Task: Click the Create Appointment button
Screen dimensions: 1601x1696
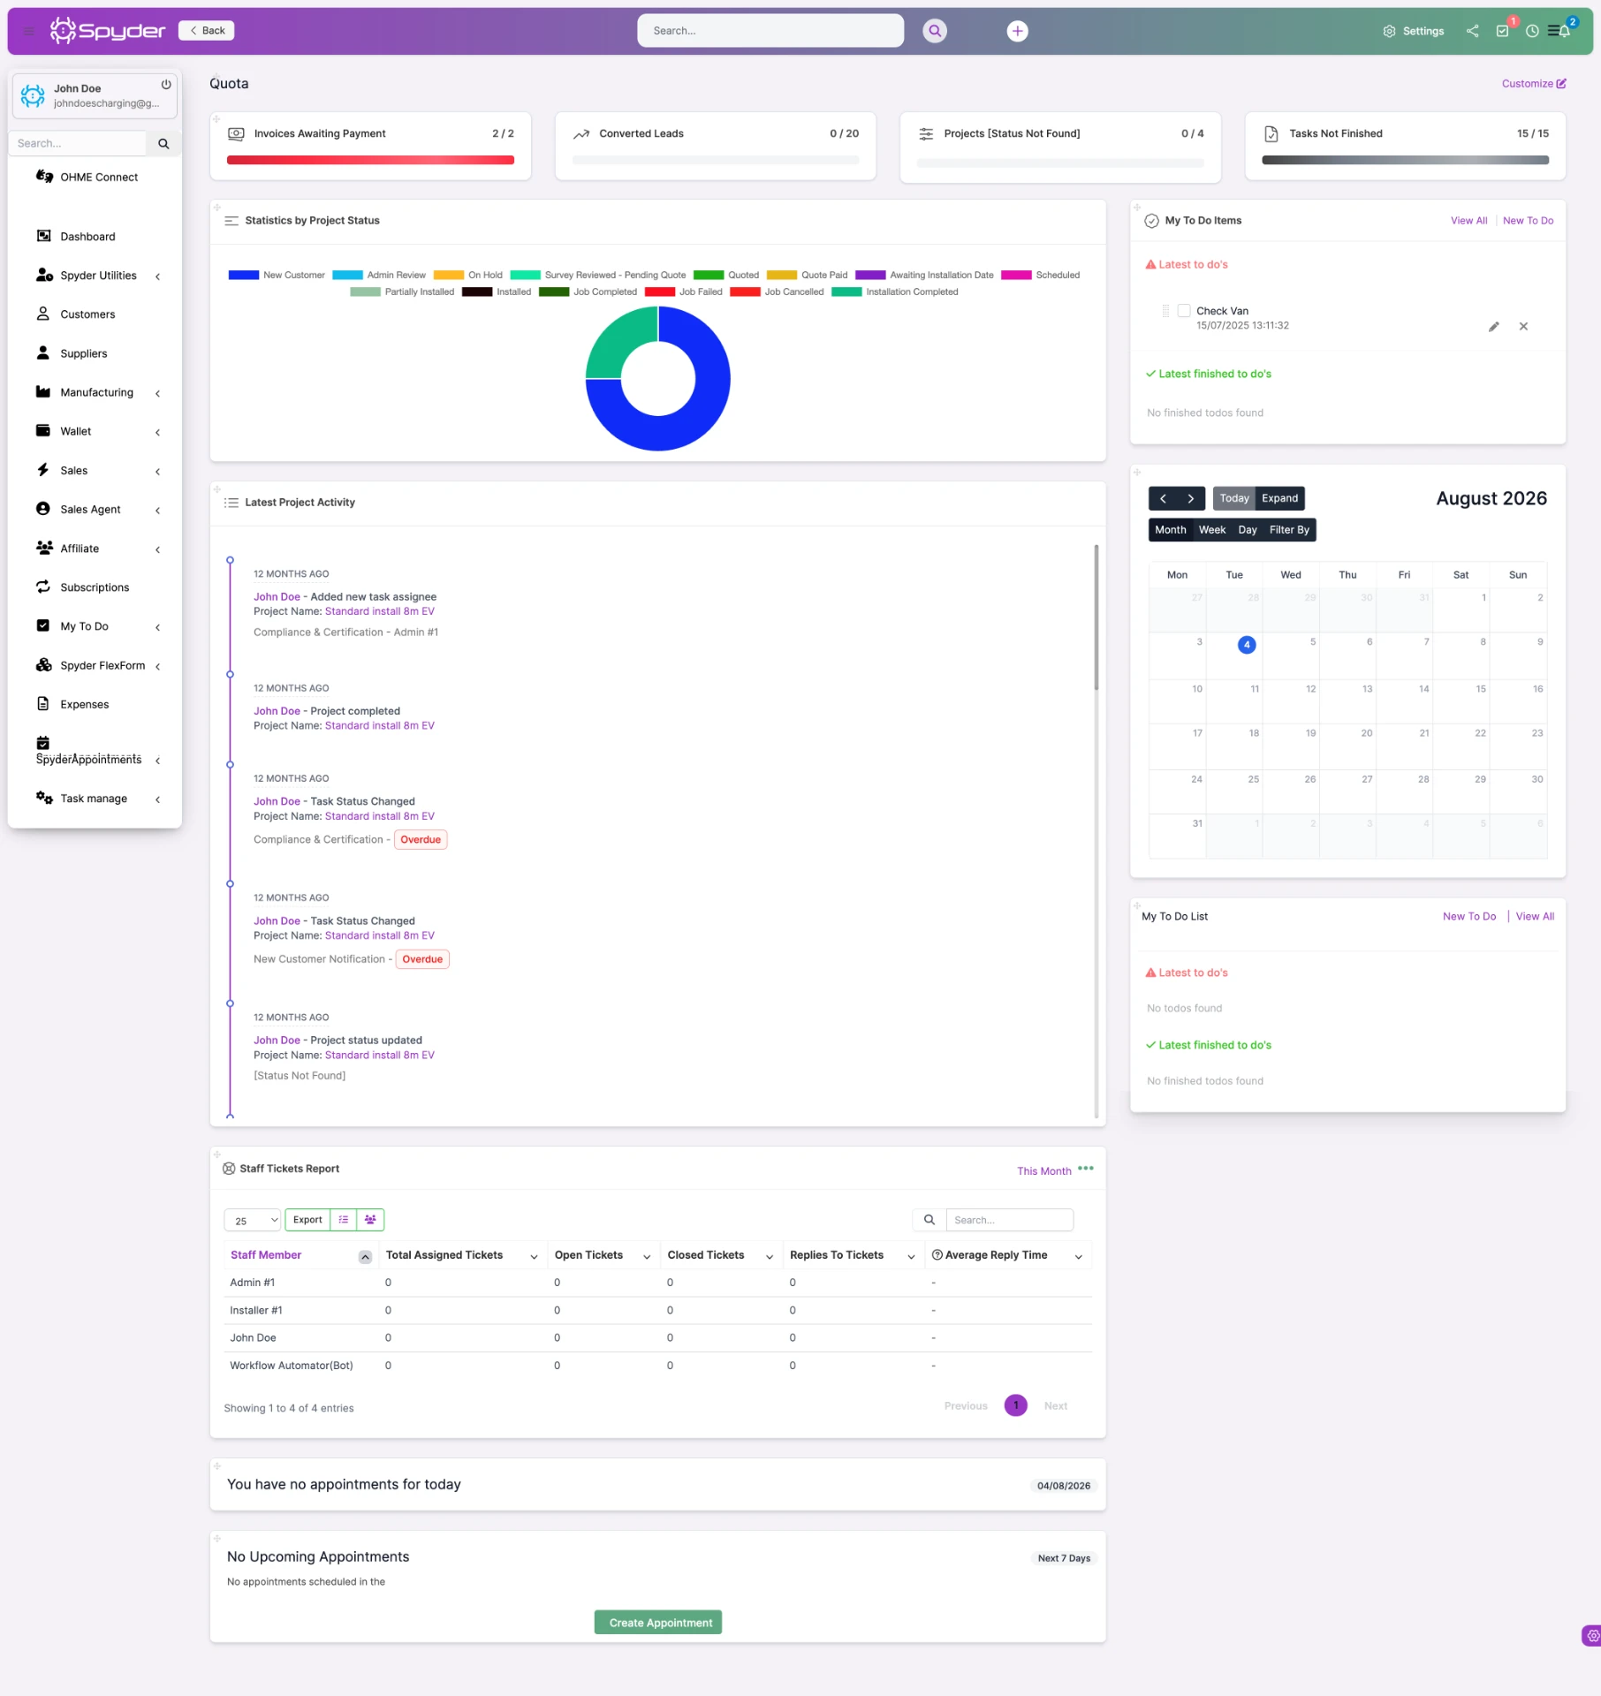Action: (x=658, y=1623)
